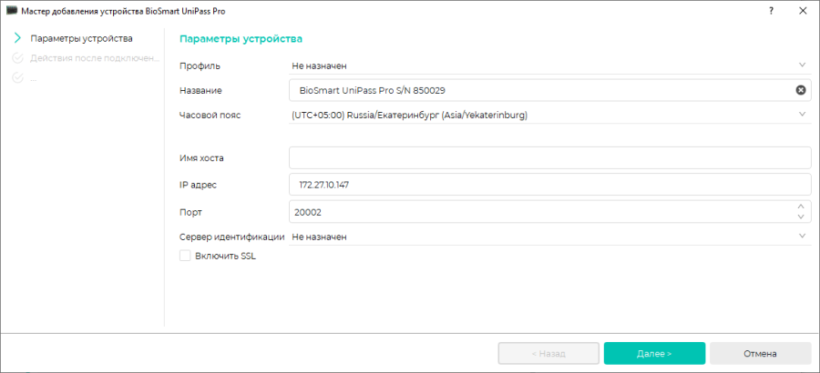The height and width of the screenshot is (373, 820).
Task: Click the checkmark beside Действия после подключения
Action: click(x=17, y=58)
